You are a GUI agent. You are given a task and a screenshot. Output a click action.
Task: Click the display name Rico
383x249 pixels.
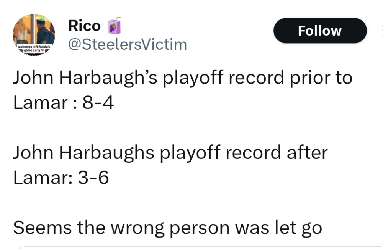(84, 26)
